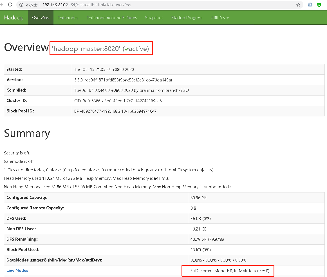Select Configured Remote Capacity value 0 B
327x277 pixels.
(193, 208)
